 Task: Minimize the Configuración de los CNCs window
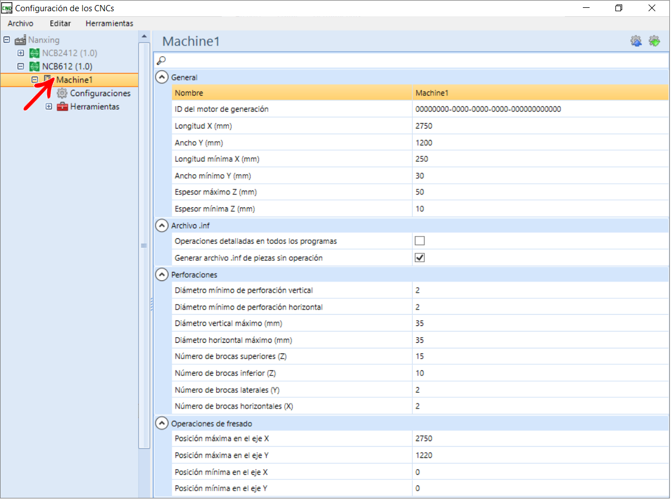click(586, 8)
